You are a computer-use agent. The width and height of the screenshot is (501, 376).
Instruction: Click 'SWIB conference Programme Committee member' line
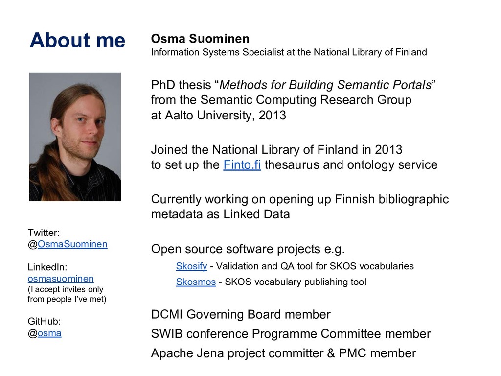291,334
